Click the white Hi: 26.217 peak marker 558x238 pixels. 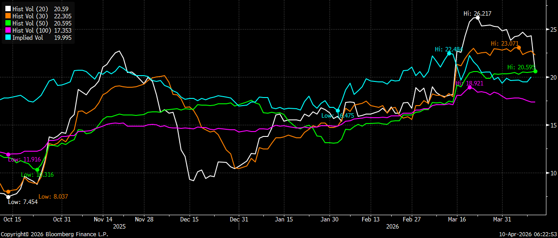tap(478, 17)
